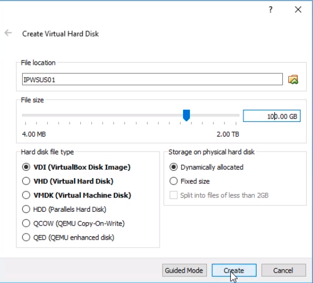Tick Split into files of less than 2GB
Screen dimensions: 313x283
click(x=173, y=195)
